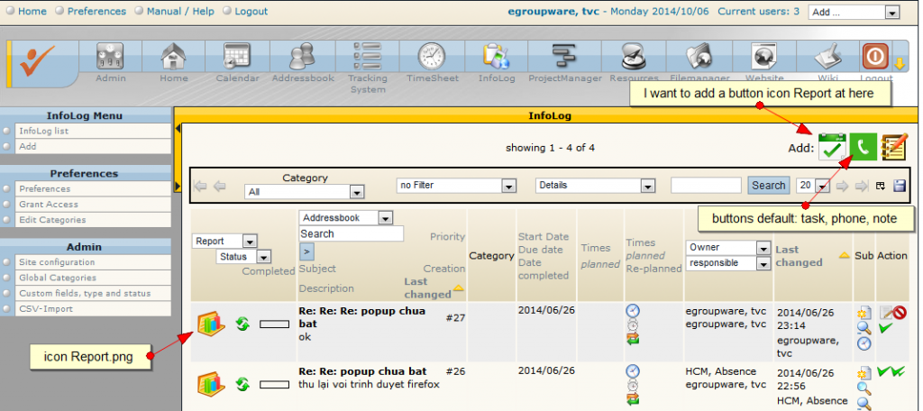
Task: Open the Addressbook application
Action: click(x=302, y=59)
